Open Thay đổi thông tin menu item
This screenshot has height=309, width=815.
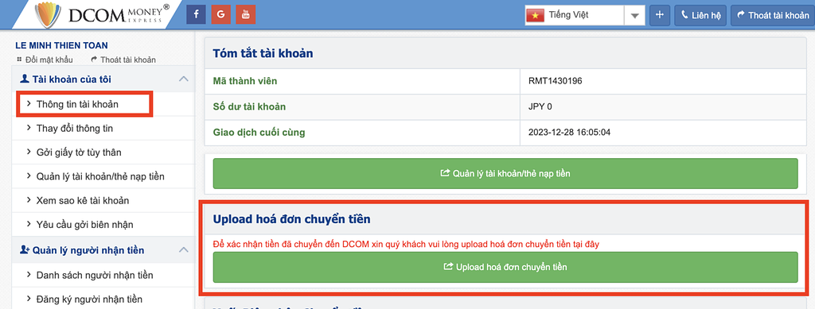point(103,129)
